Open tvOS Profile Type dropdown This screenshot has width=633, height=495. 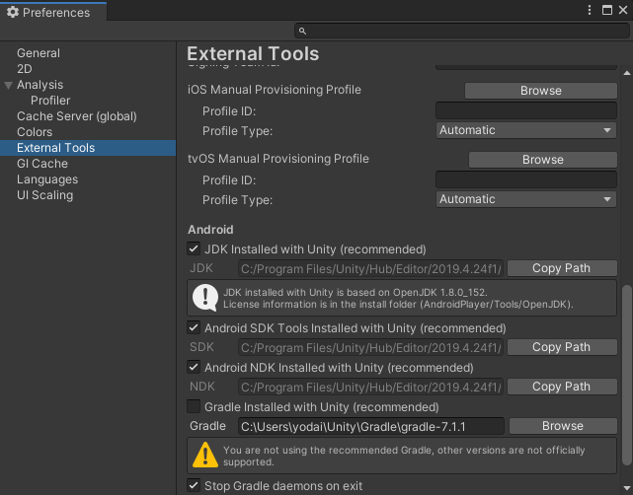click(x=526, y=199)
